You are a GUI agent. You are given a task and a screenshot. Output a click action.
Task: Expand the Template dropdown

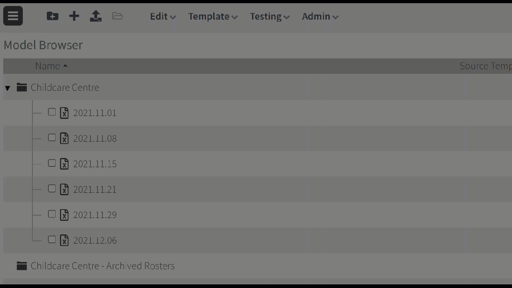(213, 16)
